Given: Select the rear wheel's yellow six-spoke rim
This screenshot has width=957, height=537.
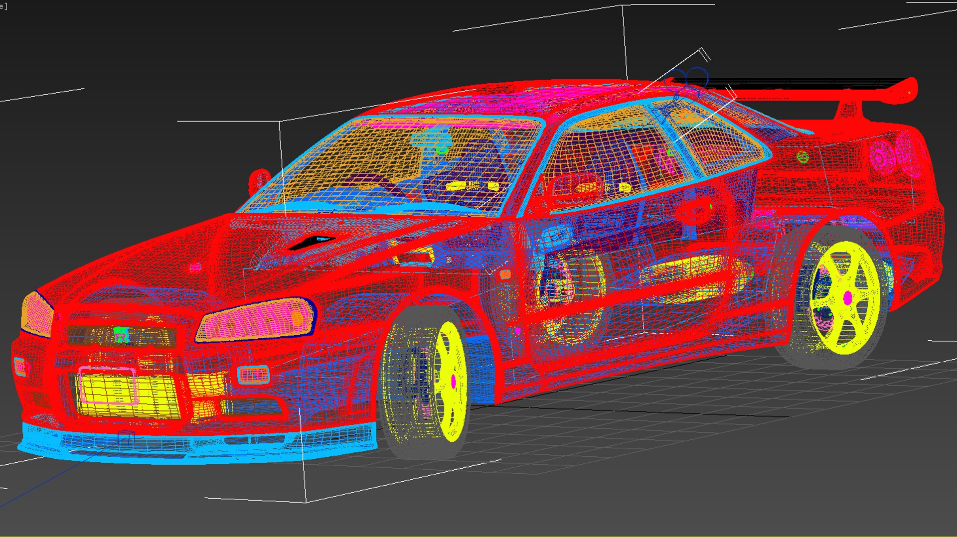Looking at the screenshot, I should coord(845,298).
